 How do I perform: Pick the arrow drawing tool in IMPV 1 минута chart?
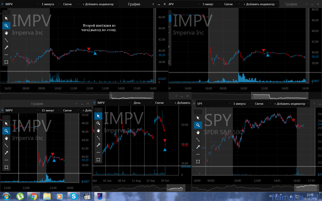[6, 47]
